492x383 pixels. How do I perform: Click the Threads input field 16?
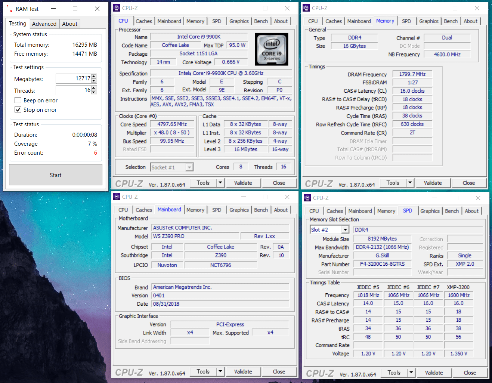tap(74, 90)
